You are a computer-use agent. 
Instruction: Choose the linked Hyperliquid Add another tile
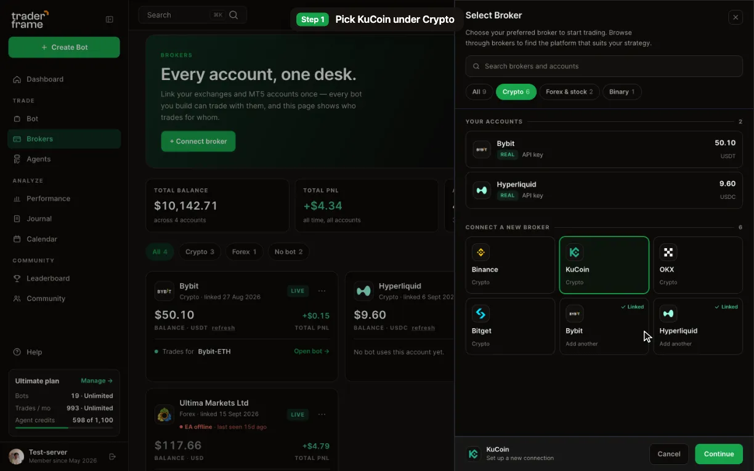(x=698, y=327)
